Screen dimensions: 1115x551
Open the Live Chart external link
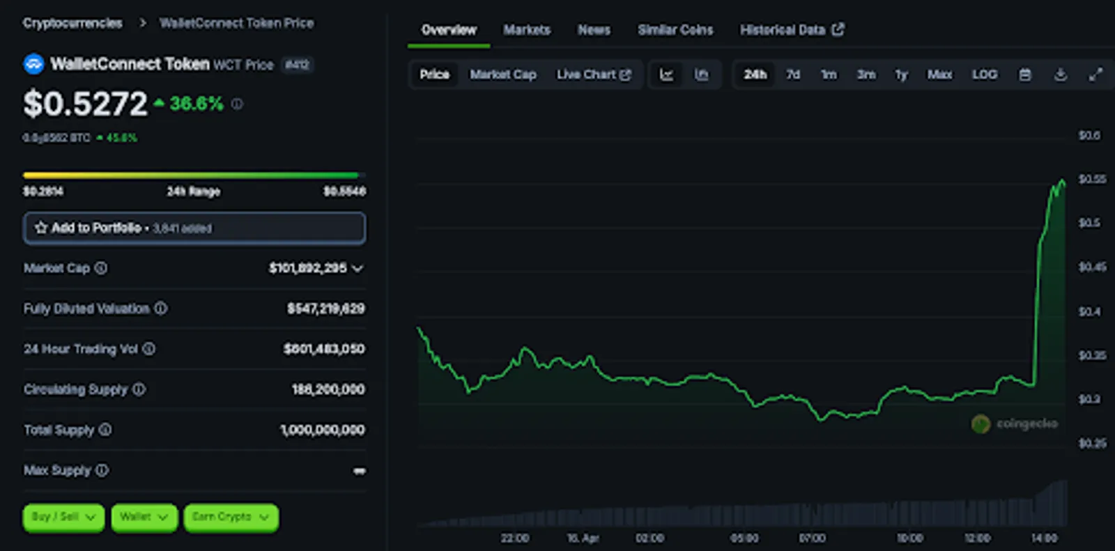coord(594,75)
